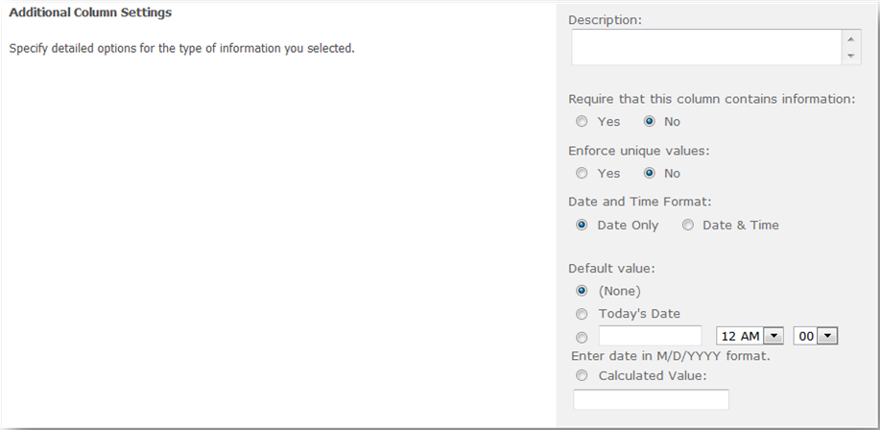
Task: Click the default date input field
Action: point(651,336)
